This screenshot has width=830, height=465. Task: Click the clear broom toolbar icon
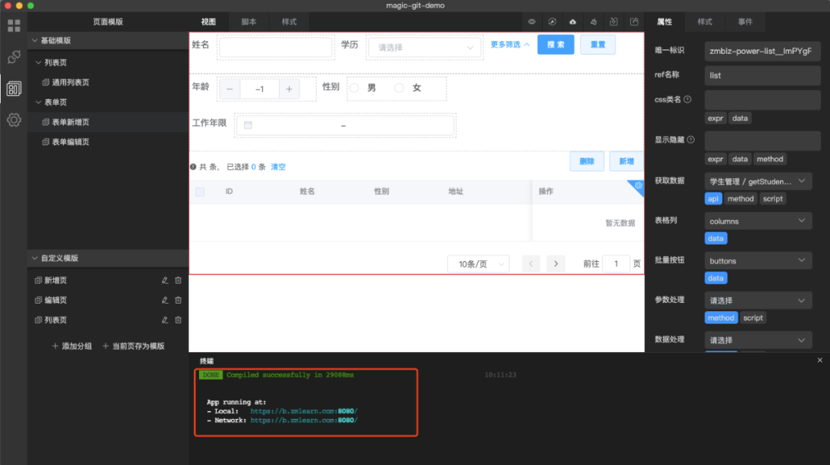pos(593,22)
